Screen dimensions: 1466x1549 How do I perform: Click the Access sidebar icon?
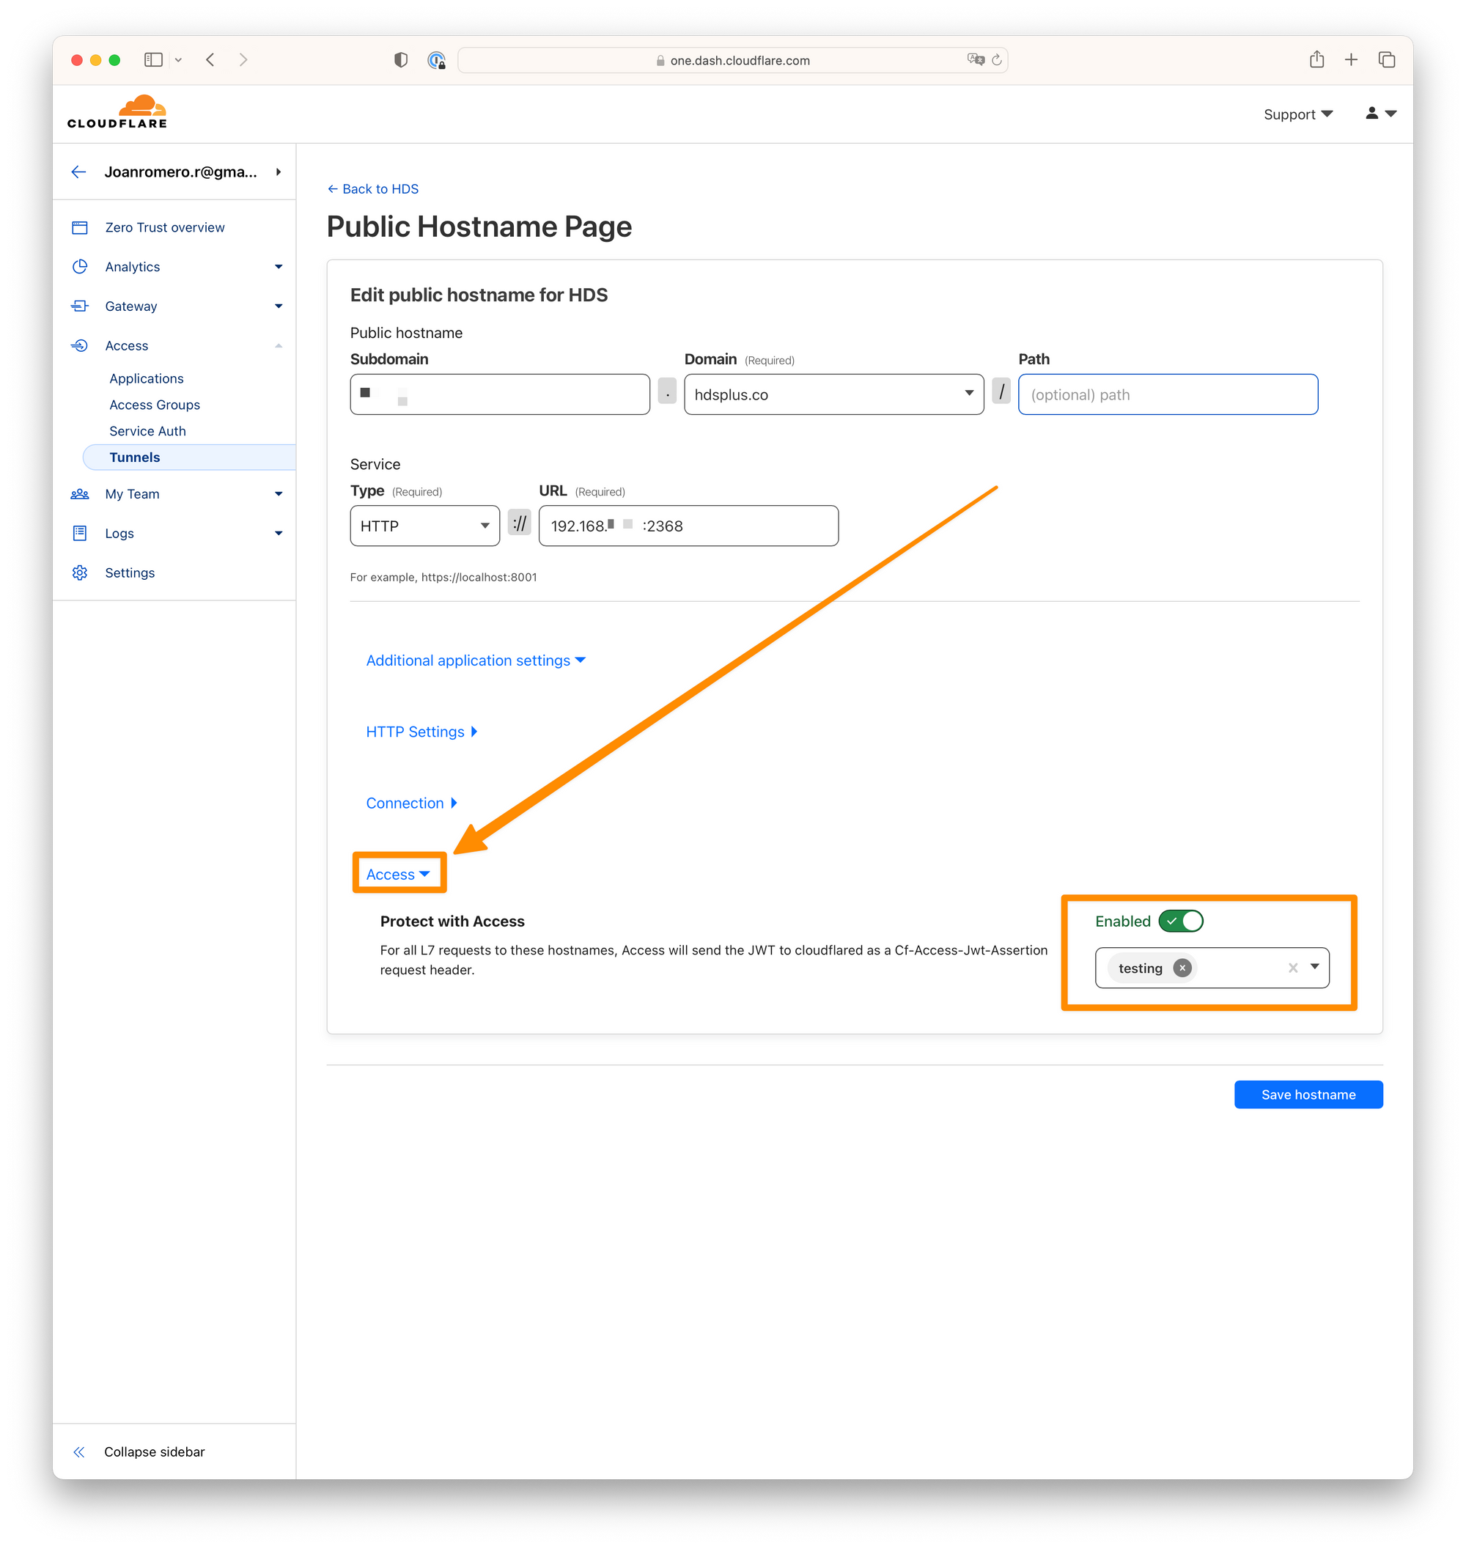click(80, 345)
